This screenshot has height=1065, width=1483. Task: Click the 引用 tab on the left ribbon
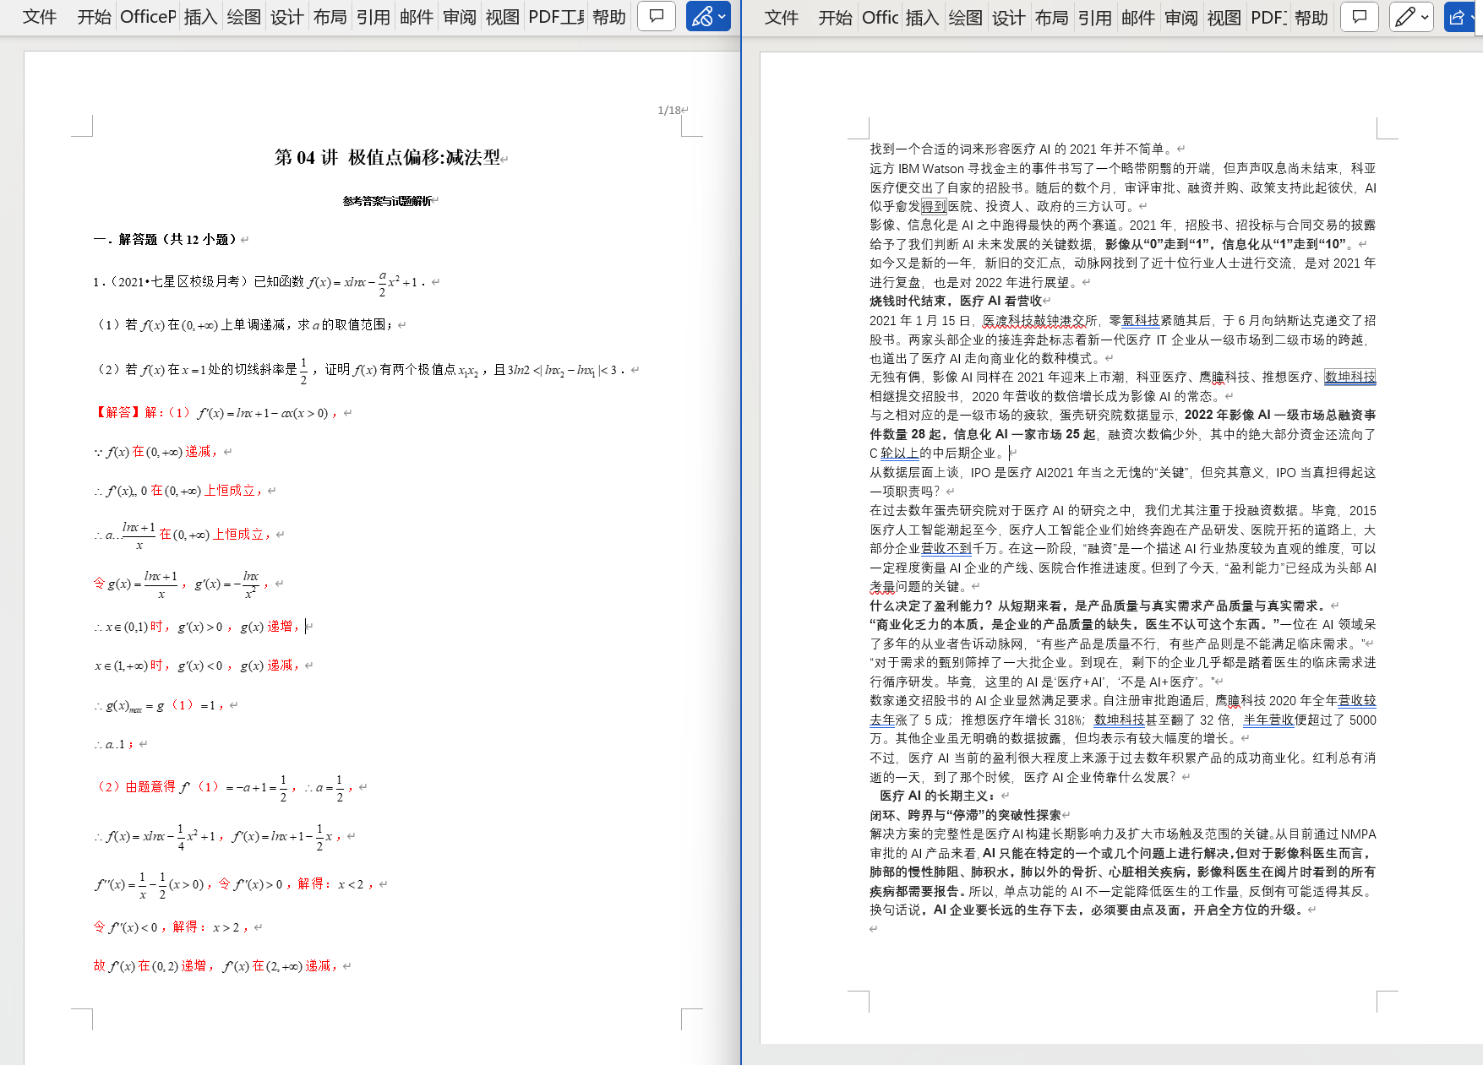(x=372, y=16)
